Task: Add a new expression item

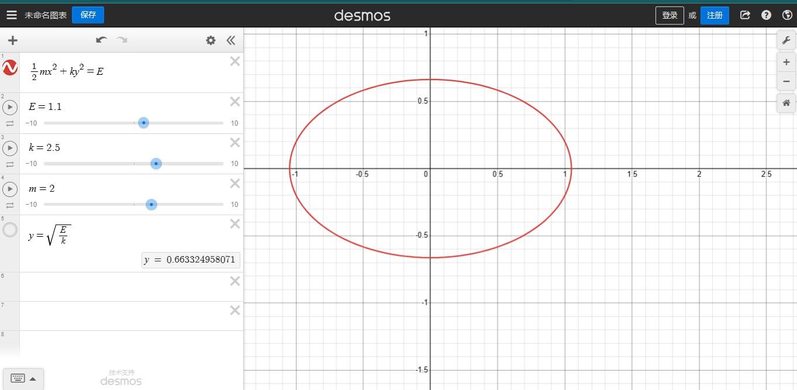Action: (x=12, y=40)
